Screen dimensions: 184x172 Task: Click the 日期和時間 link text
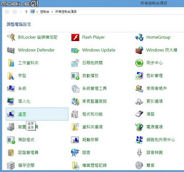pyautogui.click(x=93, y=63)
